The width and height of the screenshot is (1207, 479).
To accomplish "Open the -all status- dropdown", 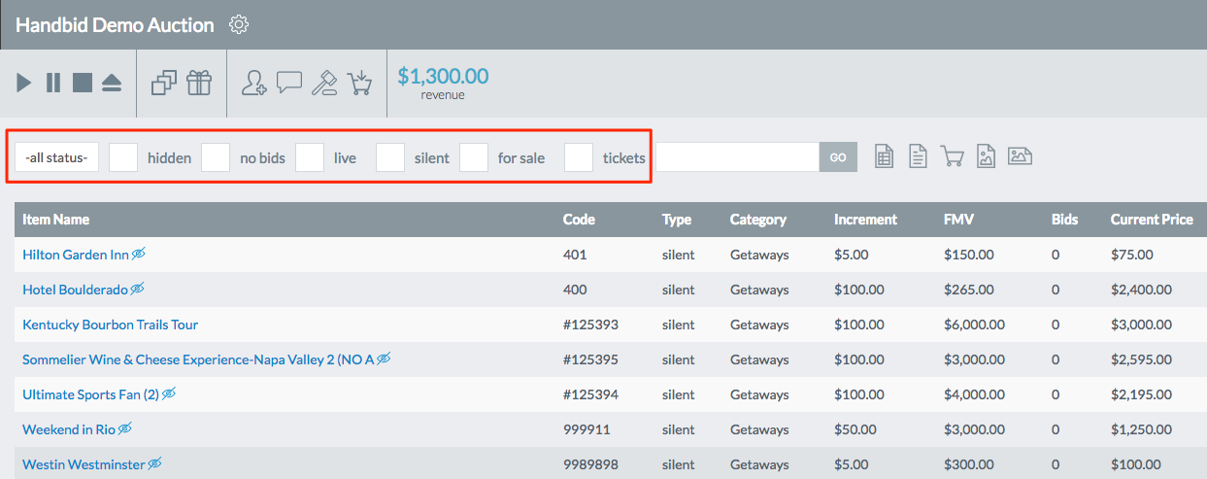I will tap(56, 157).
